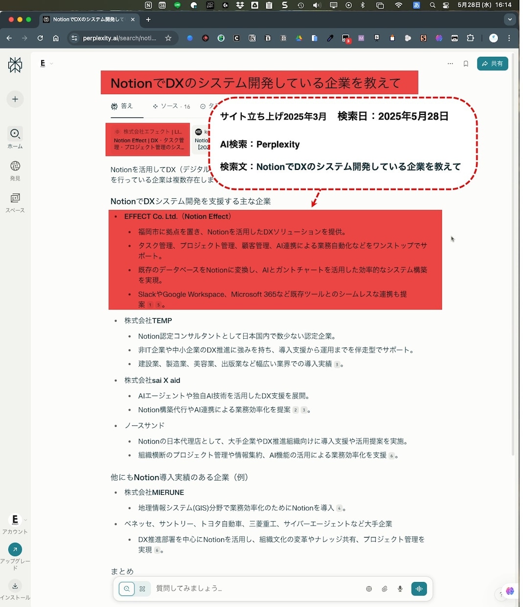
Task: Switch to the ソース・16 tab
Action: pos(171,106)
